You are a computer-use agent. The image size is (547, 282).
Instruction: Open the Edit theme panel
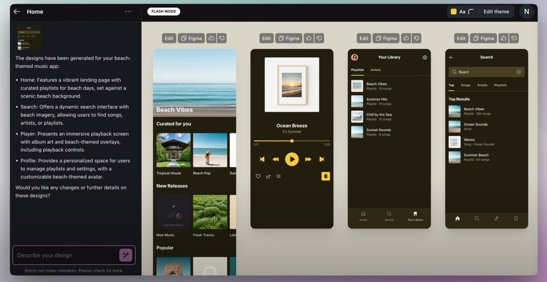point(496,12)
